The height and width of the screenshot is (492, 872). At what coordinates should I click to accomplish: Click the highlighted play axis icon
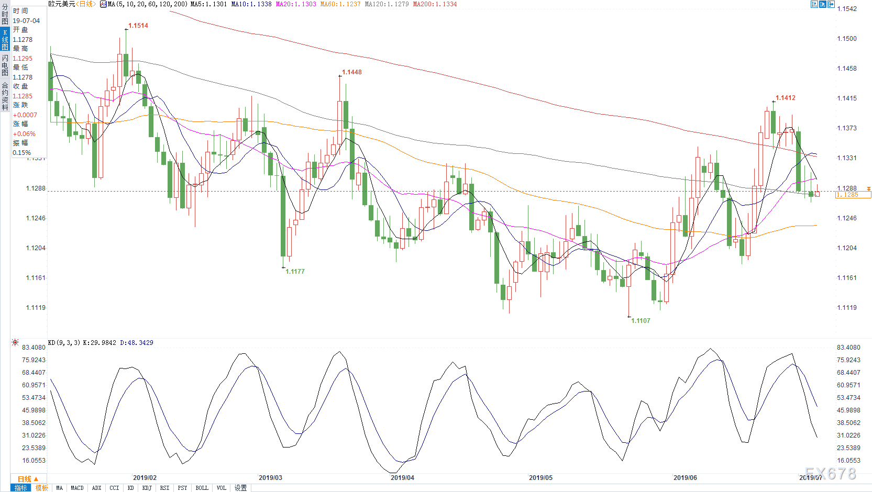[823, 4]
